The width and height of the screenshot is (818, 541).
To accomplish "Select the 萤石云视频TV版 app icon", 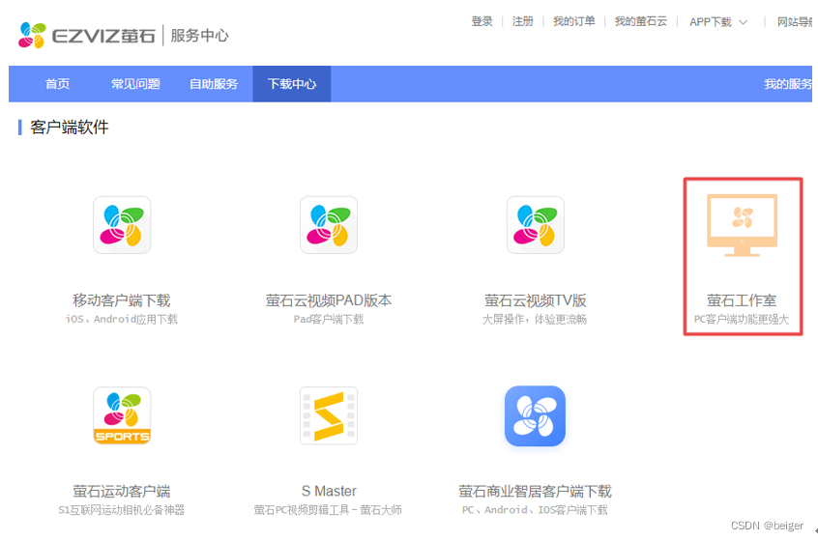I will (536, 225).
